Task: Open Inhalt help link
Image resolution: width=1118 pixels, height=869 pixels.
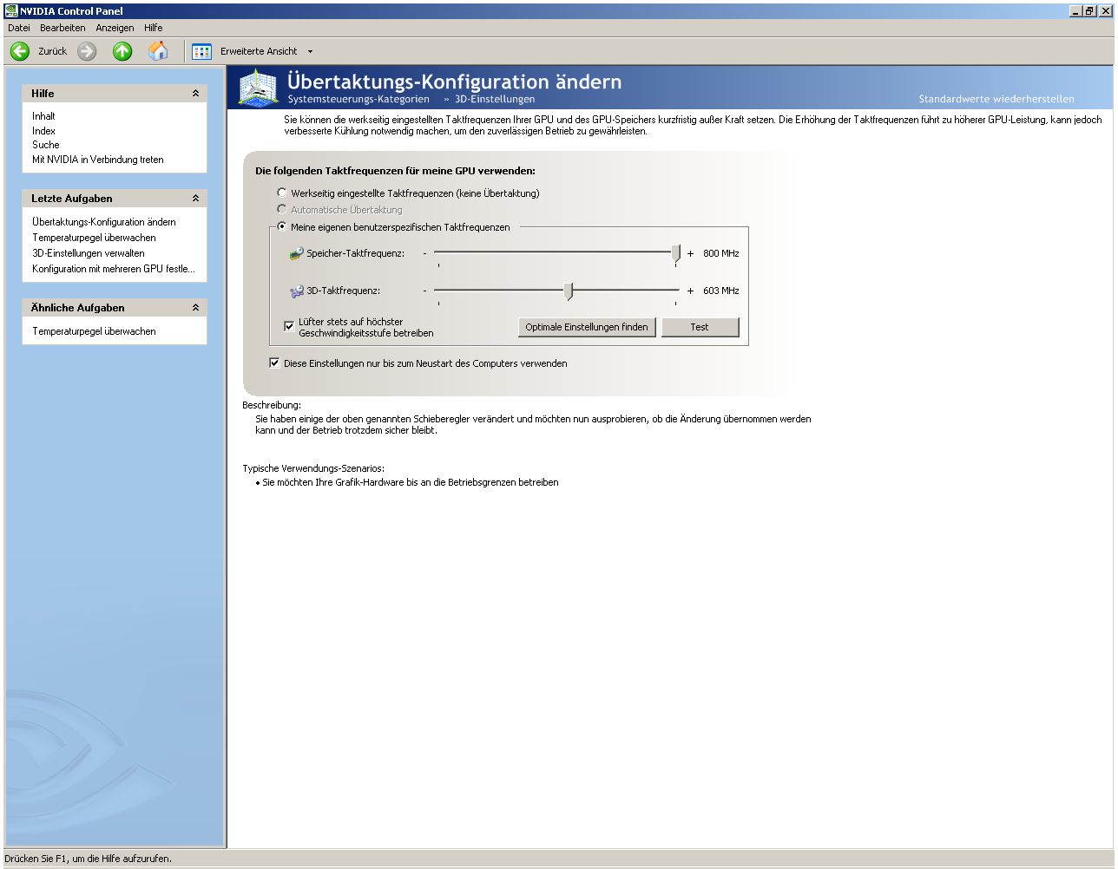Action: [43, 116]
